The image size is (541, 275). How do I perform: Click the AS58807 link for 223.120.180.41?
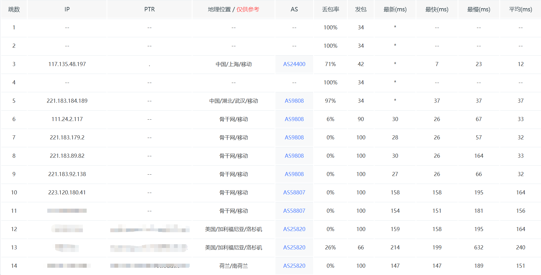(294, 192)
